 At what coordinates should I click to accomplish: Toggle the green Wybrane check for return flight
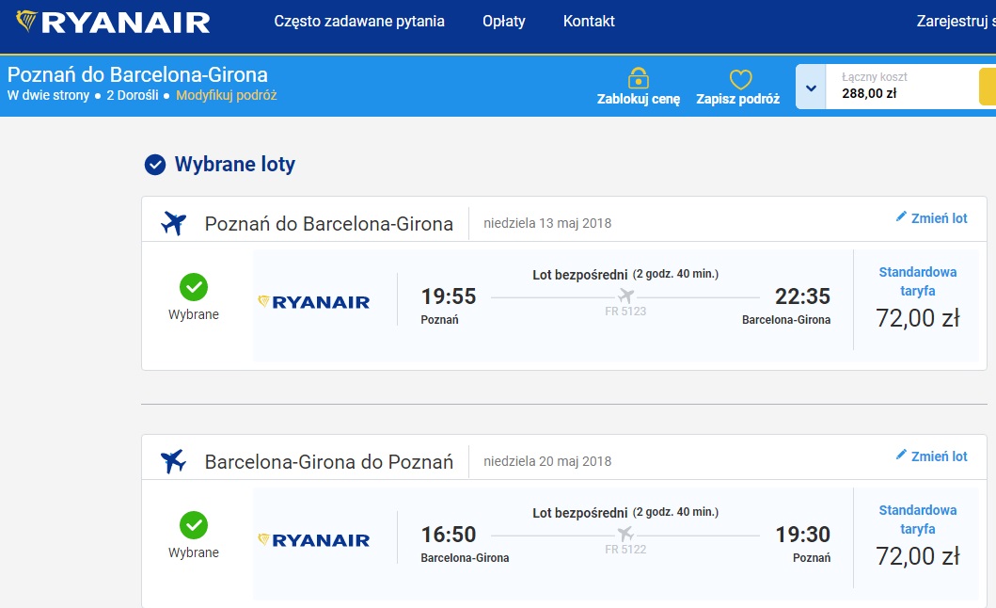coord(194,525)
